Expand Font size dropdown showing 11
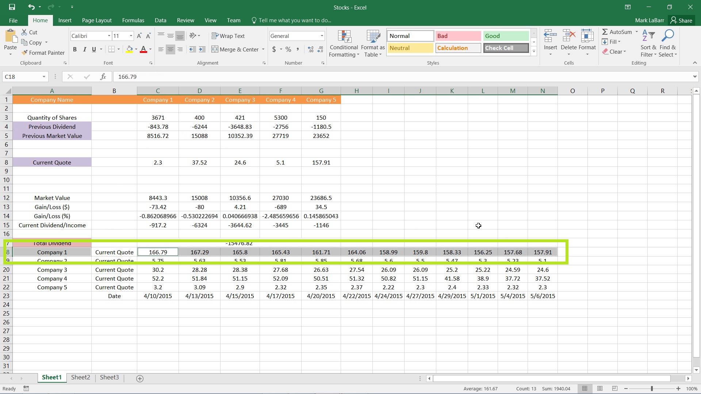 click(x=131, y=36)
